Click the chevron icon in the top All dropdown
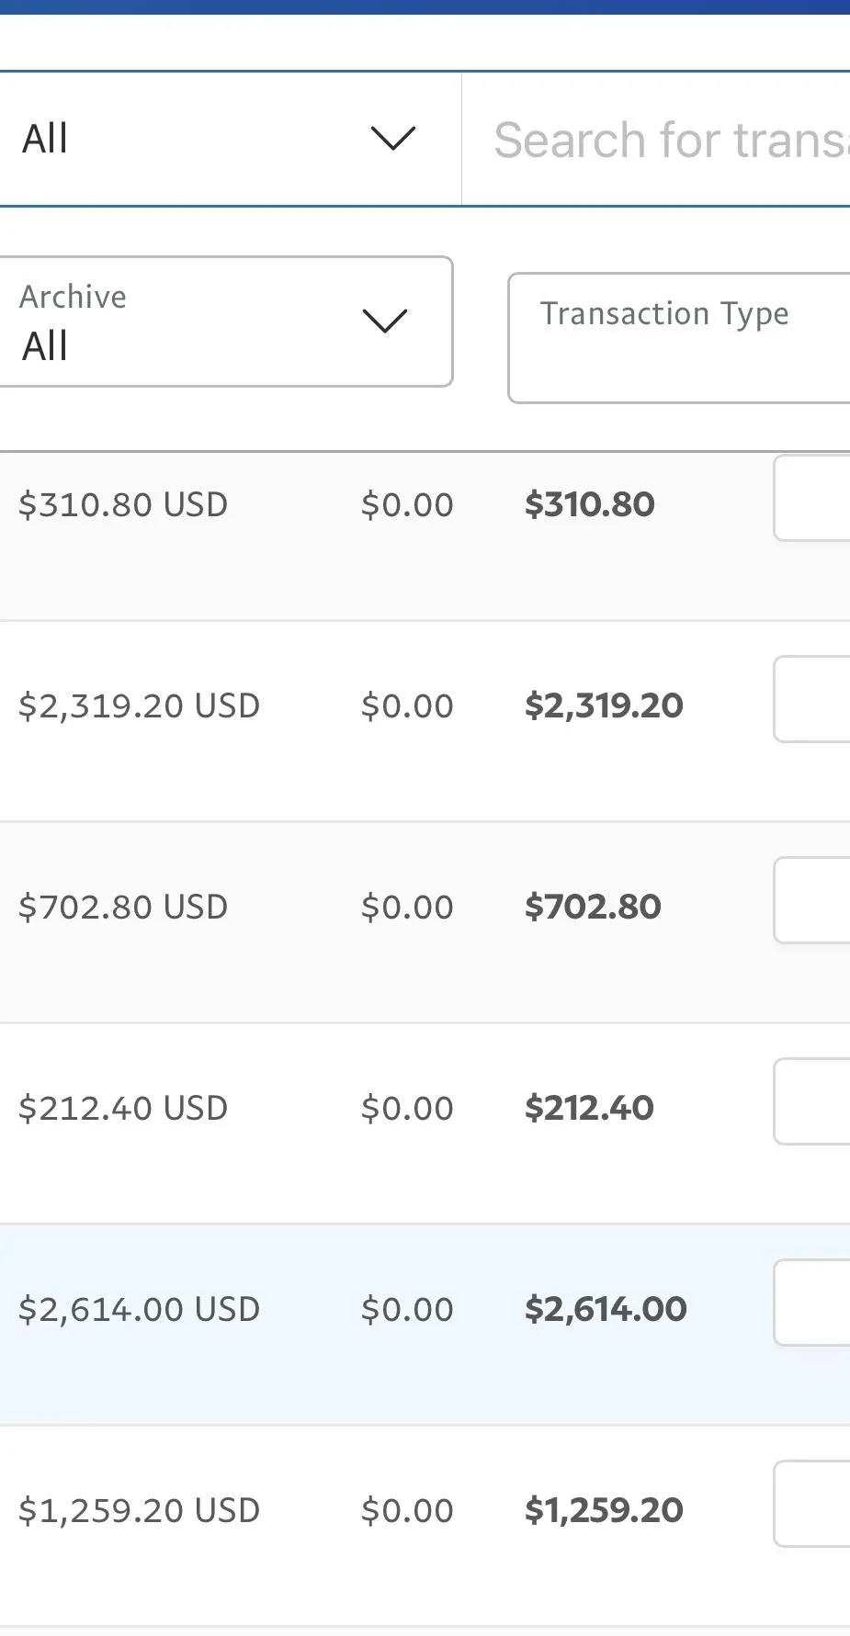Viewport: 850px width, 1636px height. click(392, 139)
